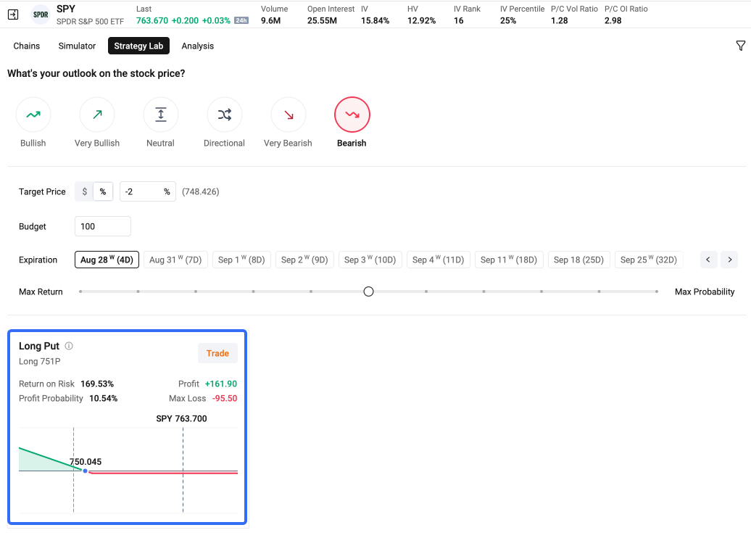Click the IV Percentile value 25%
The height and width of the screenshot is (538, 751).
click(x=508, y=20)
